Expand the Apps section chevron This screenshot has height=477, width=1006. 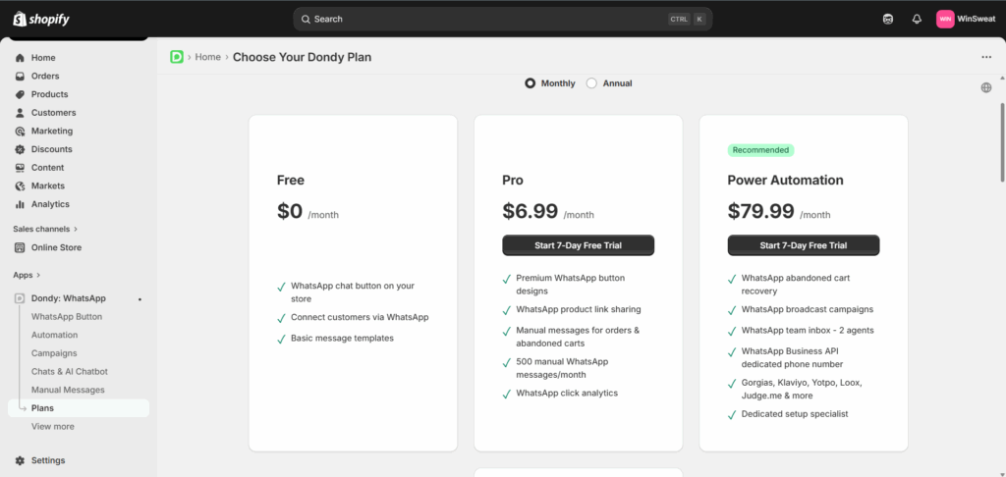click(x=38, y=275)
